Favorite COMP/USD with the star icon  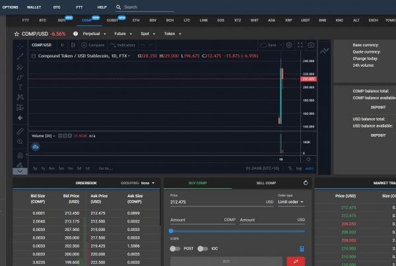[x=16, y=34]
